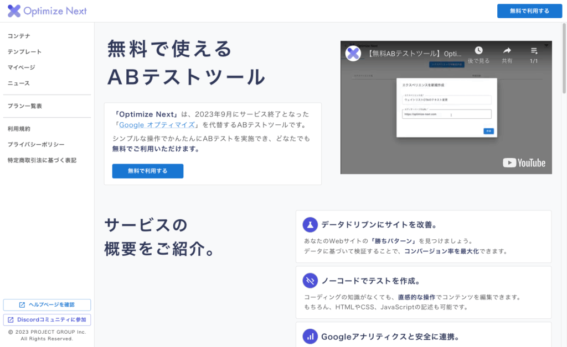The height and width of the screenshot is (347, 567).
Task: Click the © 2023 PROJECT GROUP Inc. text
Action: click(x=47, y=332)
